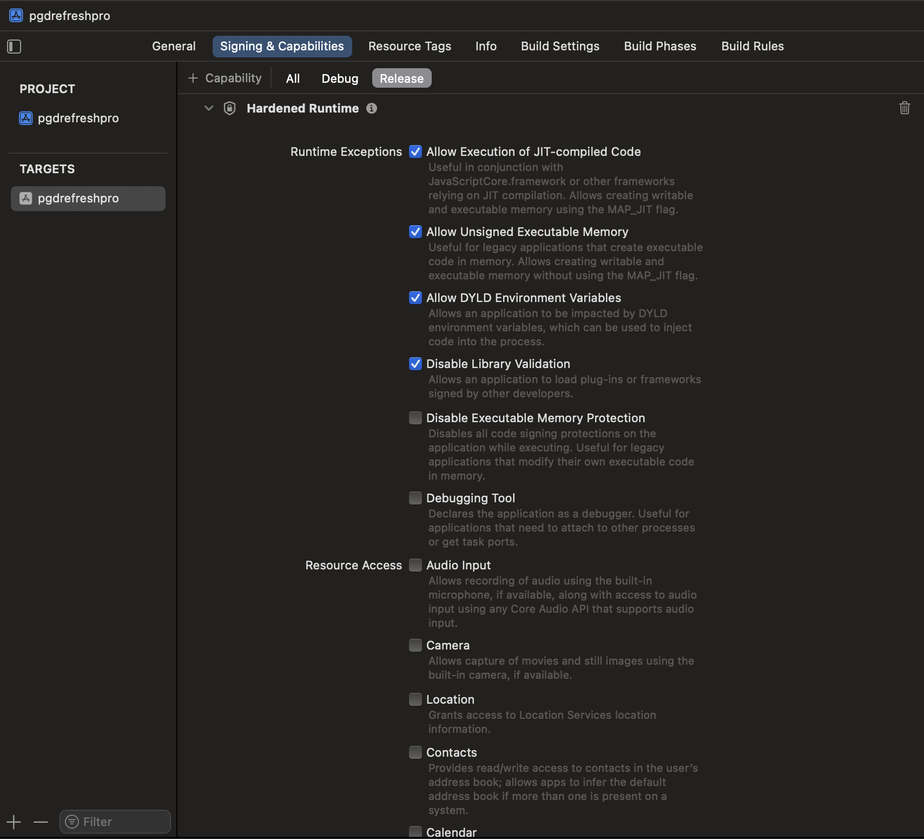Enable Camera resource access

pyautogui.click(x=415, y=645)
